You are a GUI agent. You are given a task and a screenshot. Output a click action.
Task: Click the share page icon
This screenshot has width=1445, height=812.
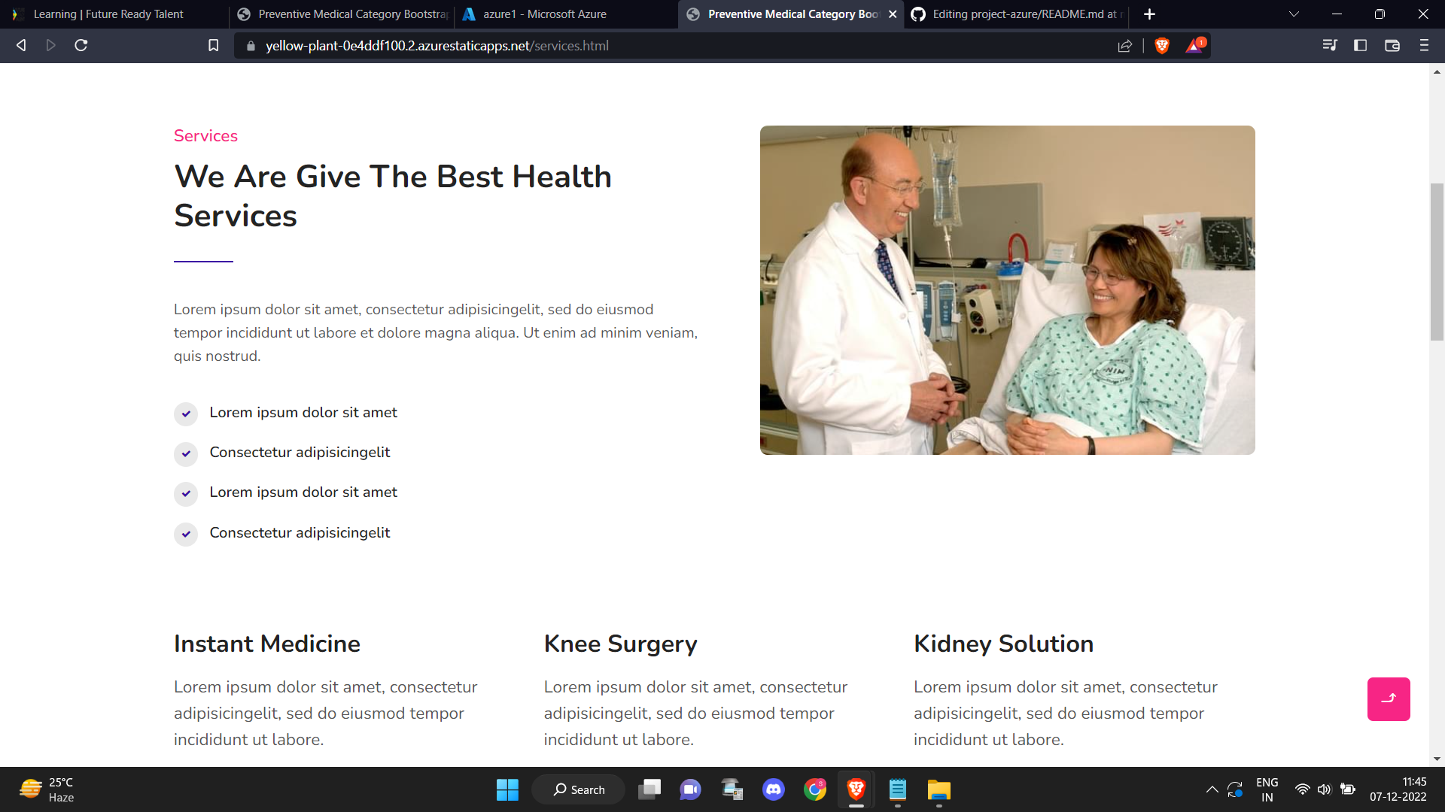pyautogui.click(x=1125, y=46)
